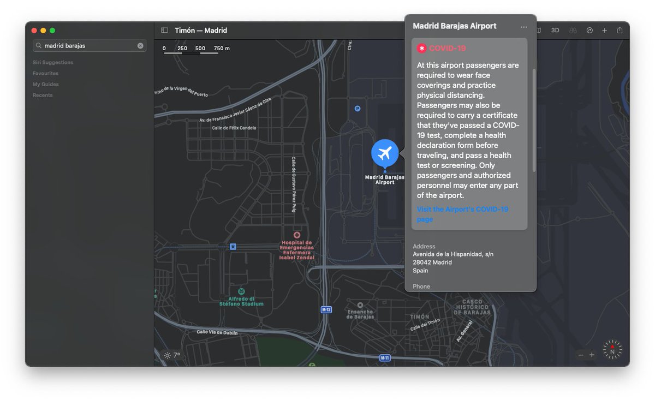Click the M-11 highway shield
655x400 pixels.
pyautogui.click(x=385, y=358)
